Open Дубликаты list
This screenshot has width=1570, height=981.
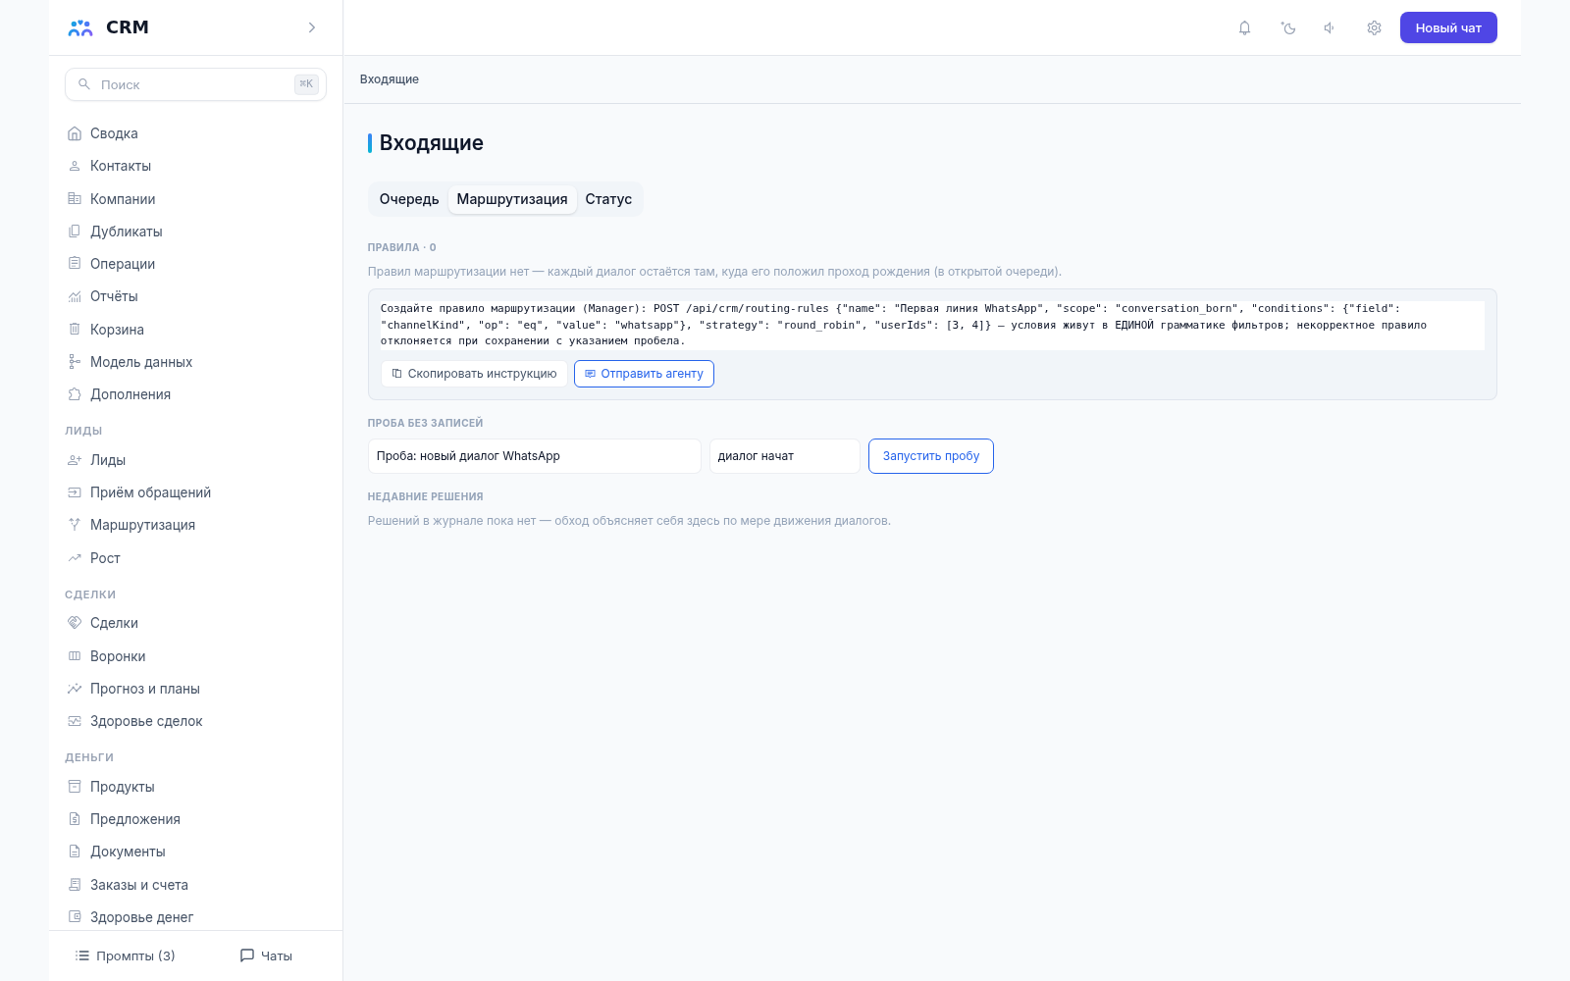195,232
